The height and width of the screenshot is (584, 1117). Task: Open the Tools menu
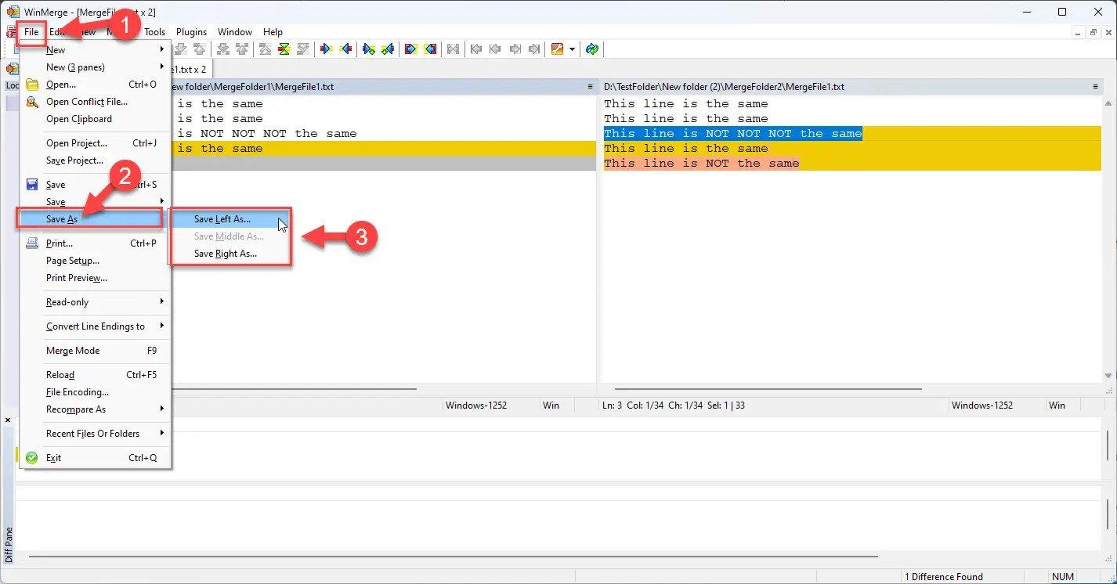click(x=154, y=32)
